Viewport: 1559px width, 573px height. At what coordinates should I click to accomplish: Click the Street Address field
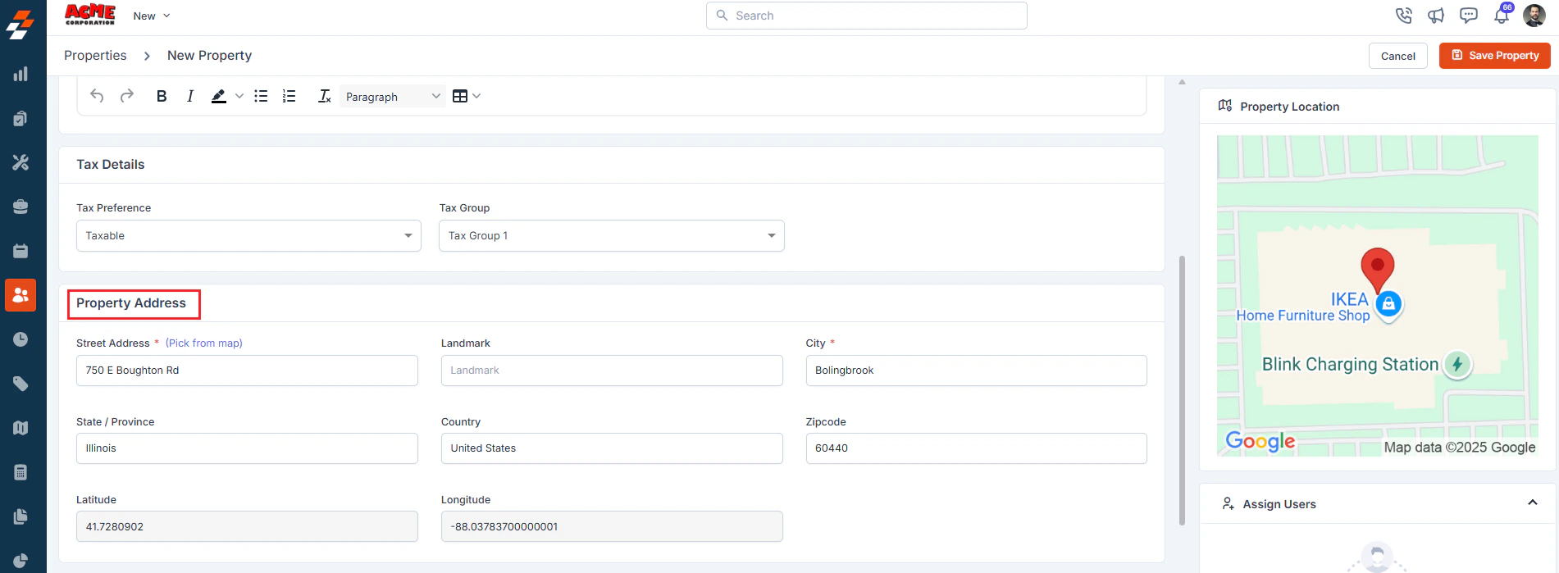tap(247, 371)
